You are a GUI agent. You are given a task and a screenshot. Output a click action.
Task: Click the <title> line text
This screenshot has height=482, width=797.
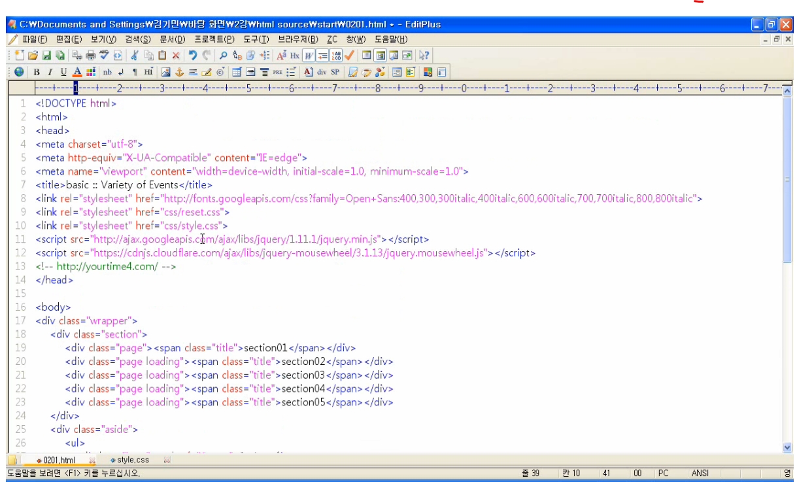pyautogui.click(x=124, y=184)
